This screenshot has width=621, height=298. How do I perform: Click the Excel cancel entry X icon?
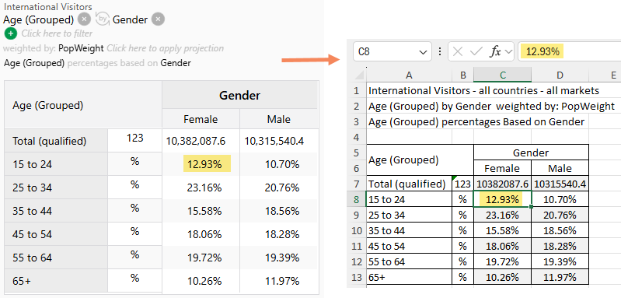[458, 51]
